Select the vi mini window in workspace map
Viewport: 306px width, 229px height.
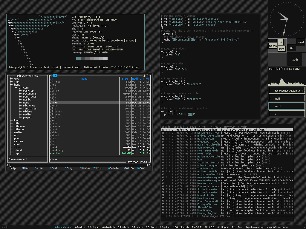[280, 42]
